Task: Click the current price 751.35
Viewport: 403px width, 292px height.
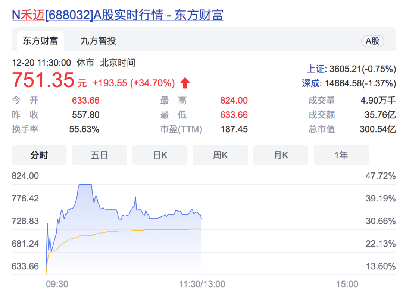Action: pos(43,80)
